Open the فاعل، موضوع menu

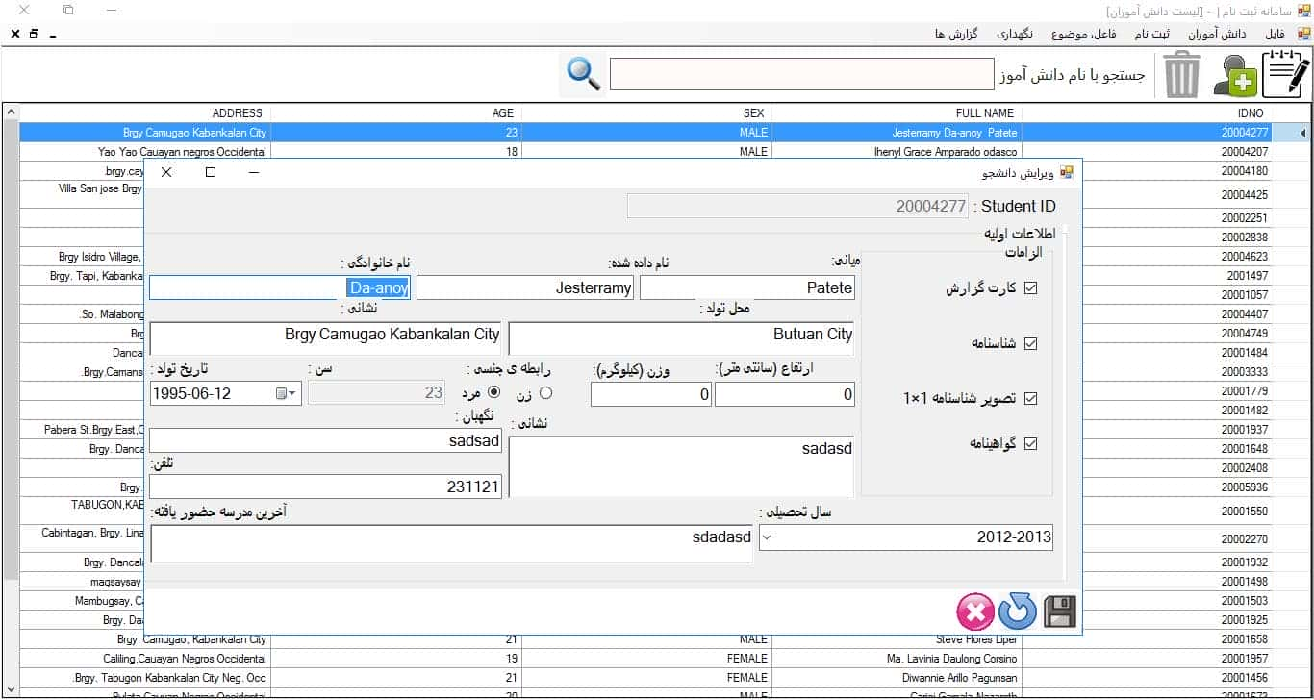(x=1084, y=34)
